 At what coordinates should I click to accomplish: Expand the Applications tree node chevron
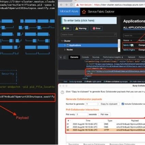point(65,45)
